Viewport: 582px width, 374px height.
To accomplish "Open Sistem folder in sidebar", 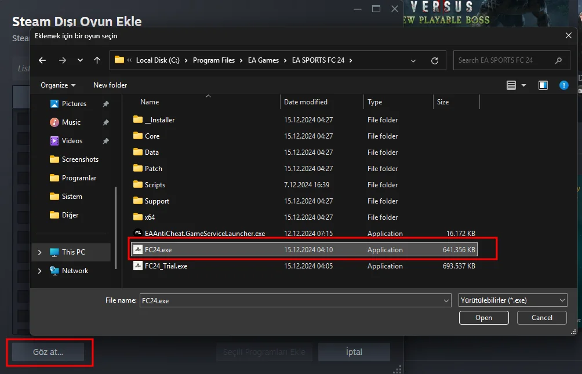I will click(72, 197).
